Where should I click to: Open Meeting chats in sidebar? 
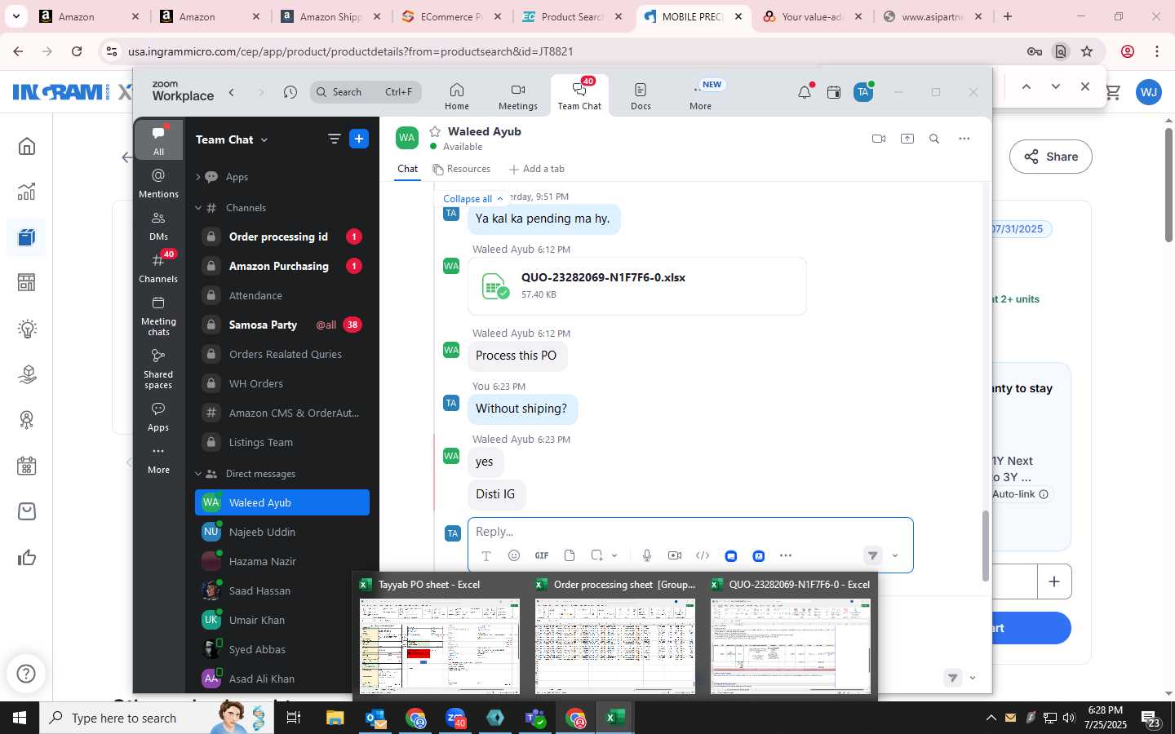[158, 316]
